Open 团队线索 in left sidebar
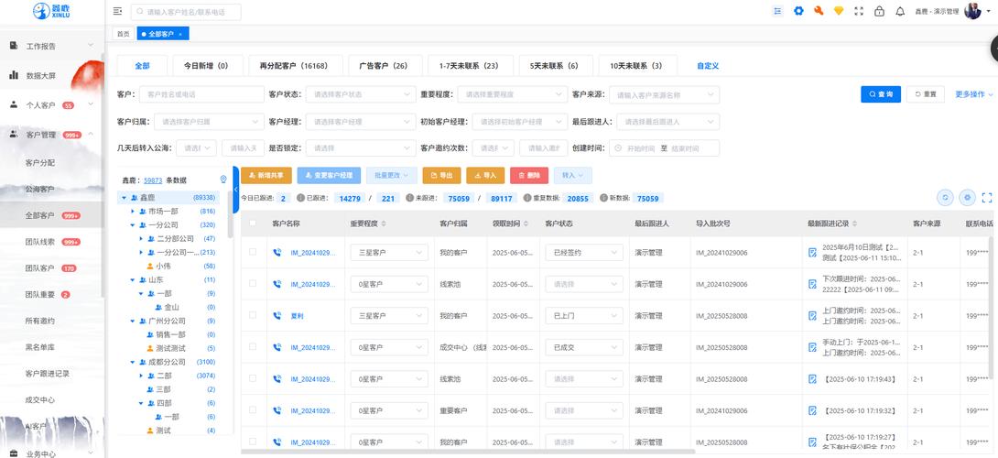998x458 pixels. (39, 242)
